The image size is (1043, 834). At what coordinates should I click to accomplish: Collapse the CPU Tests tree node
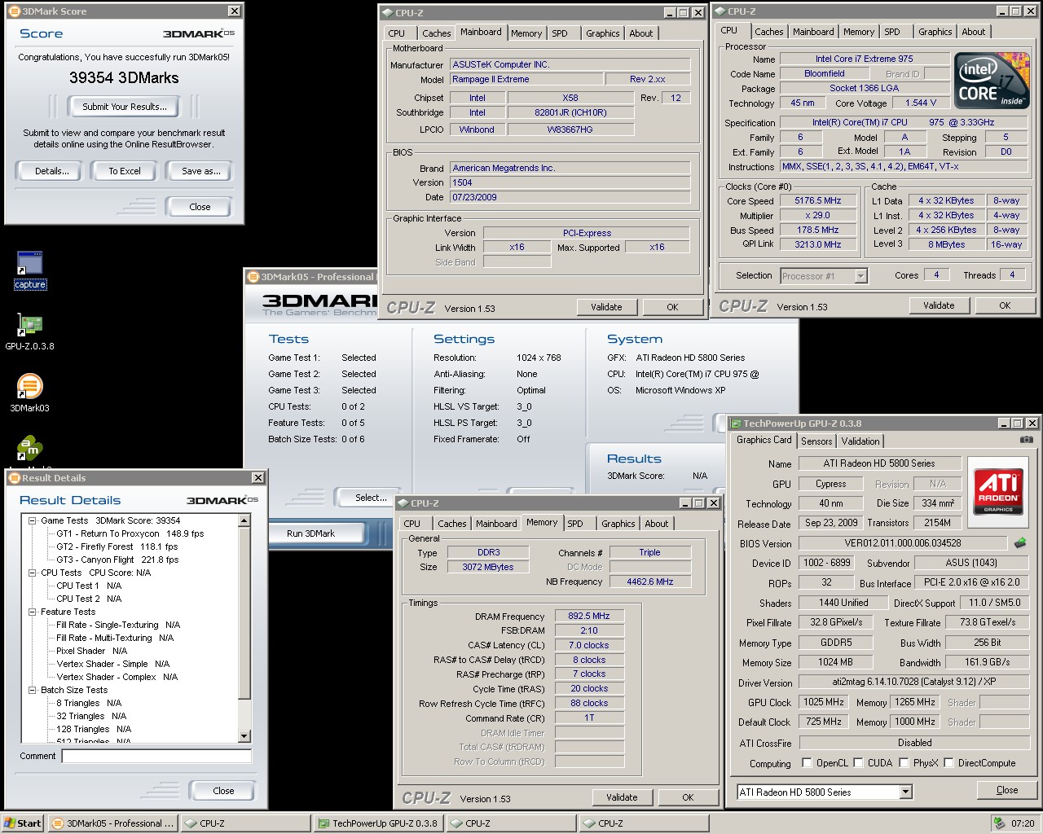32,573
